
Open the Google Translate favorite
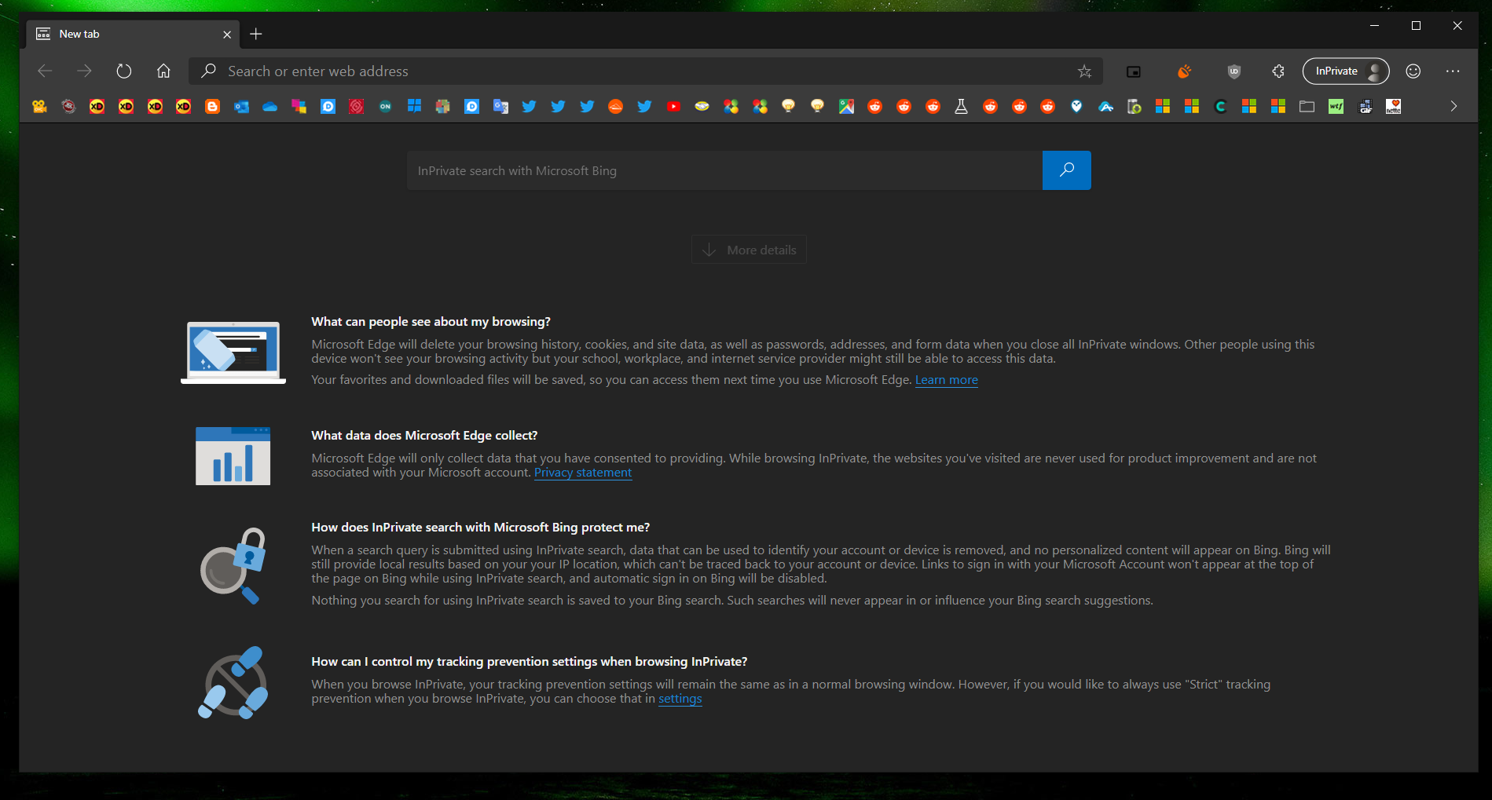pyautogui.click(x=500, y=107)
